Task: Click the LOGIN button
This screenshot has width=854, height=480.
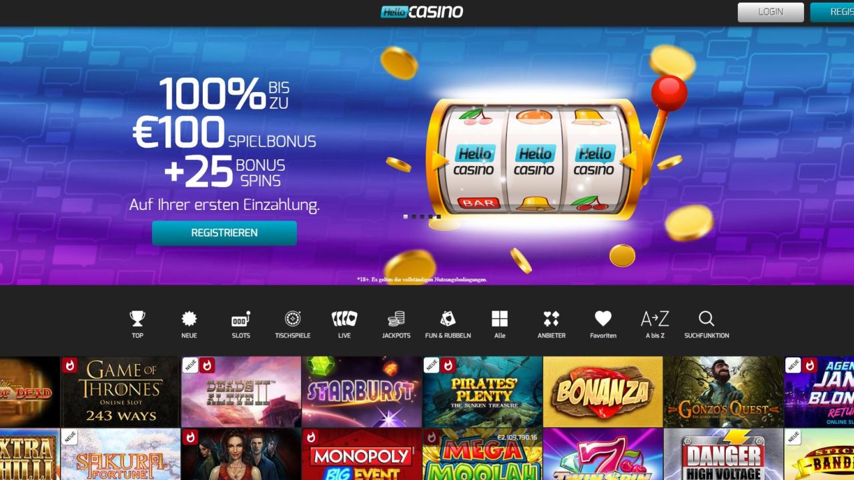Action: point(771,12)
